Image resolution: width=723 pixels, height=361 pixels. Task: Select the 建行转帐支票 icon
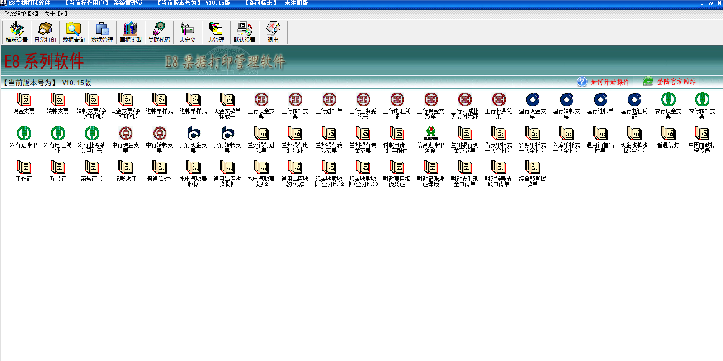[x=567, y=106]
